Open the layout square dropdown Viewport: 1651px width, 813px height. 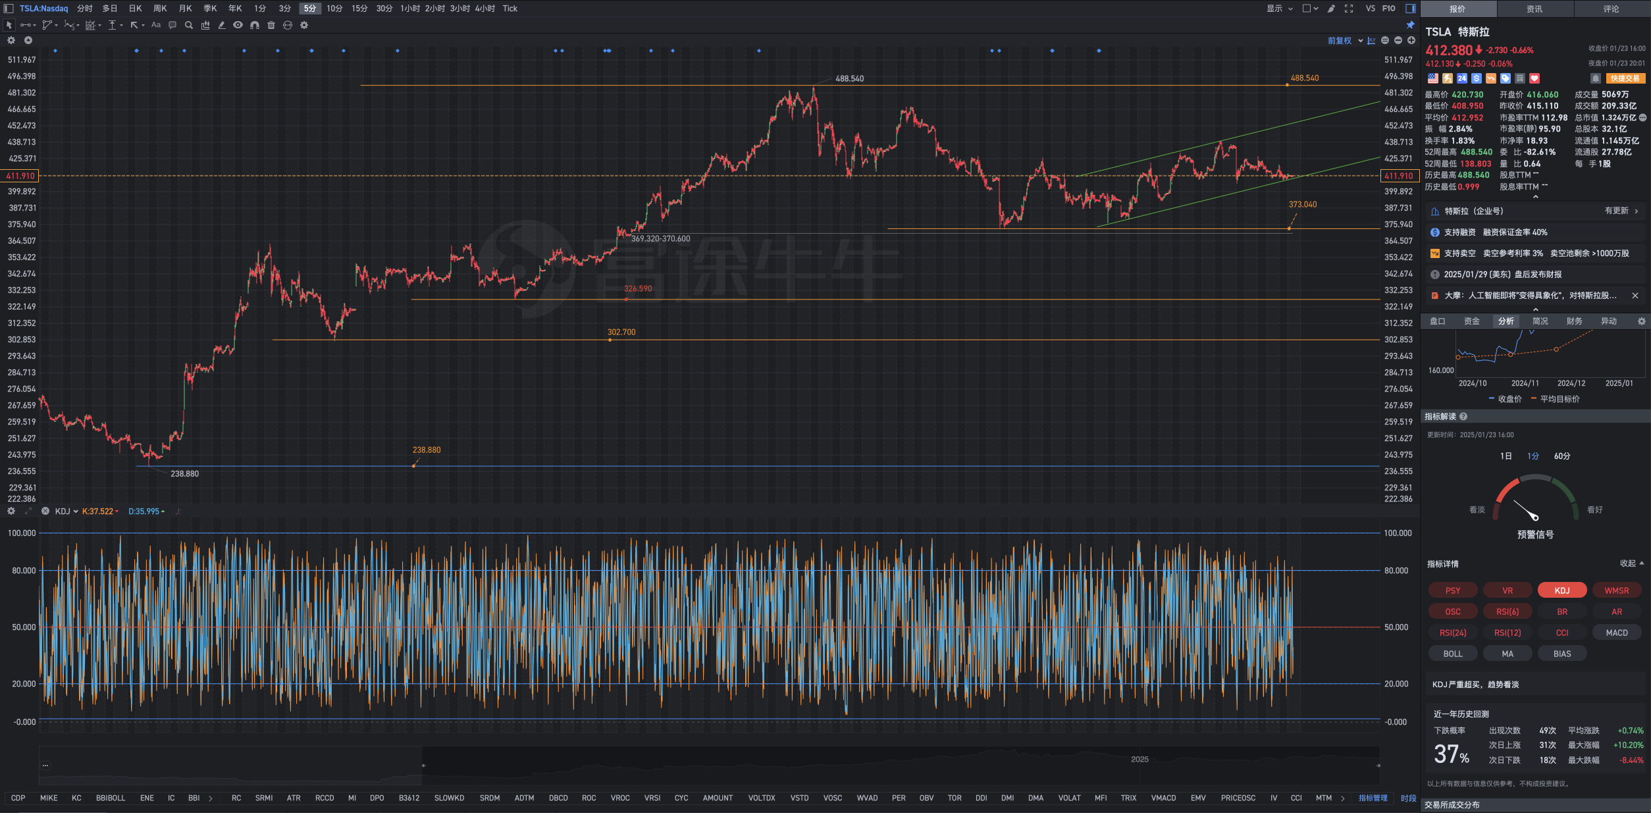pyautogui.click(x=1310, y=9)
